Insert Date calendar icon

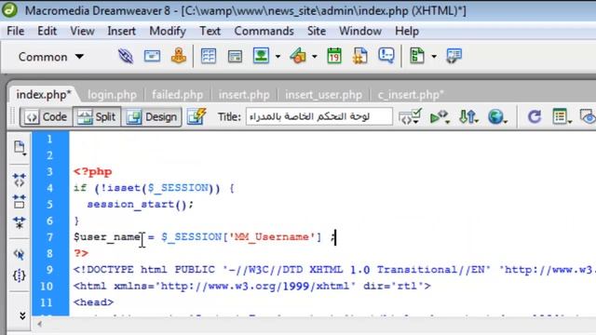coord(334,56)
